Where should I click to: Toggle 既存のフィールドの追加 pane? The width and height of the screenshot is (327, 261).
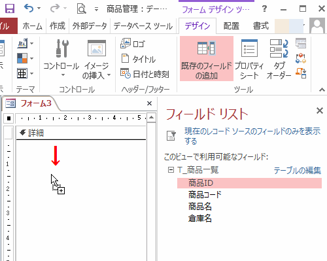(x=207, y=59)
